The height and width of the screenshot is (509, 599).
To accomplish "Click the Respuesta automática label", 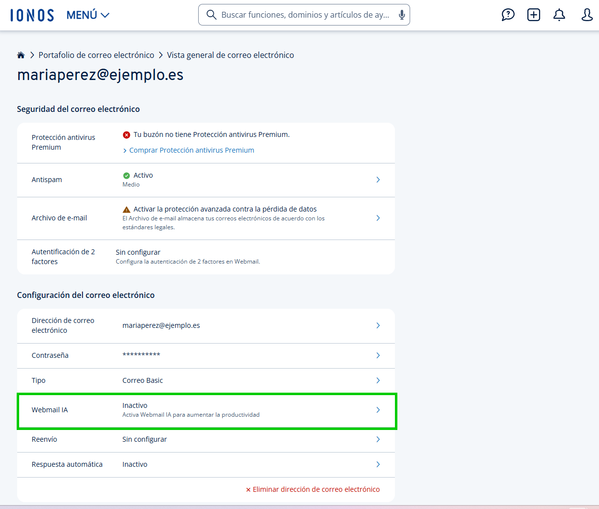I will (x=67, y=464).
